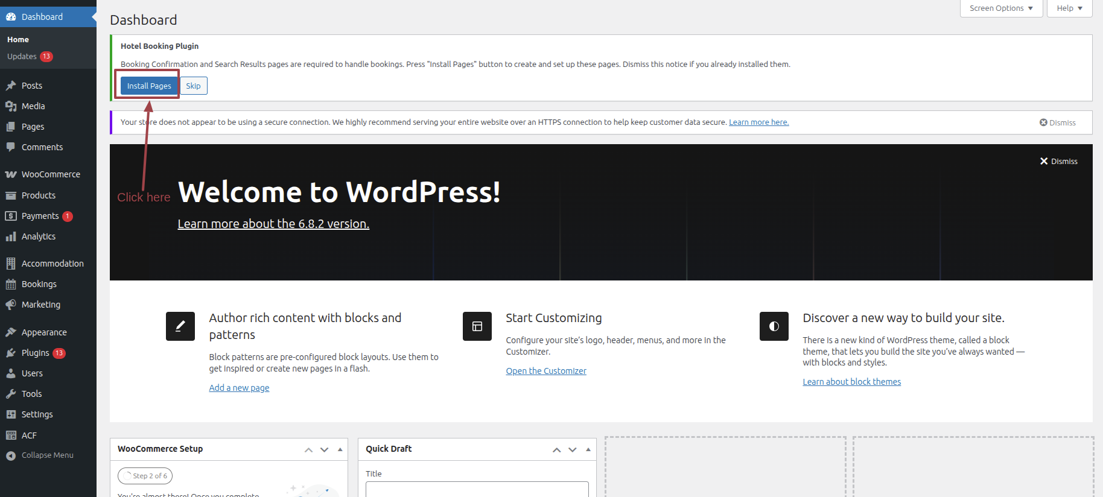Click the Tools wrench icon
Screen dimensions: 1103x497
(x=11, y=394)
